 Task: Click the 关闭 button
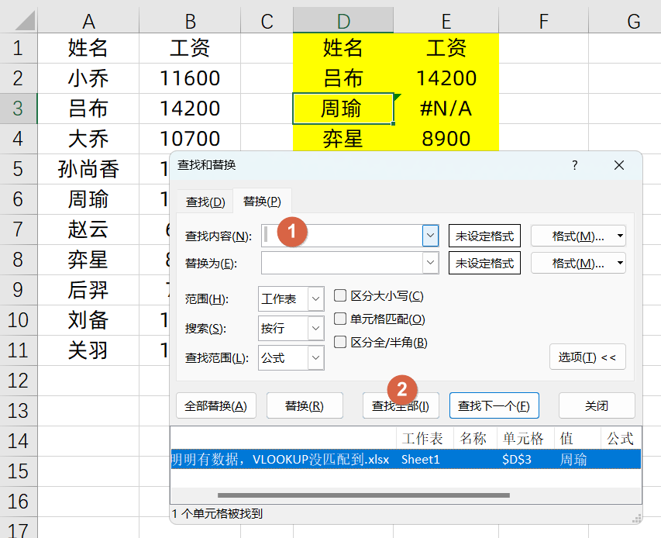(597, 405)
